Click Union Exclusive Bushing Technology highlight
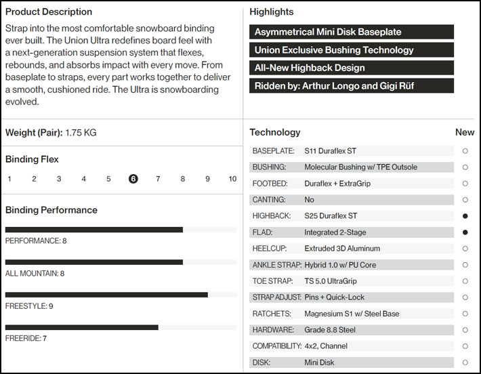The height and width of the screenshot is (374, 481). point(351,50)
